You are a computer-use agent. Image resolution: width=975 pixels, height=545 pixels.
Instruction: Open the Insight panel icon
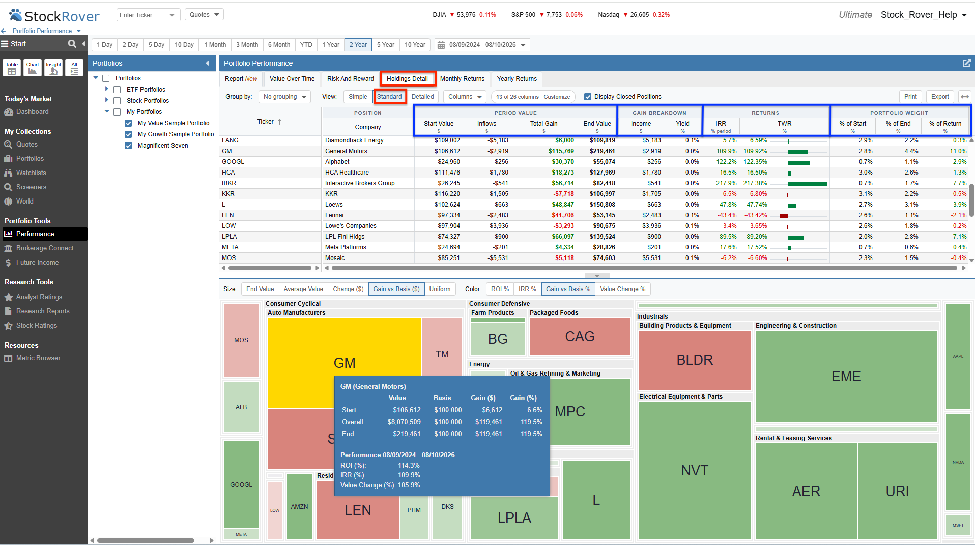tap(53, 68)
